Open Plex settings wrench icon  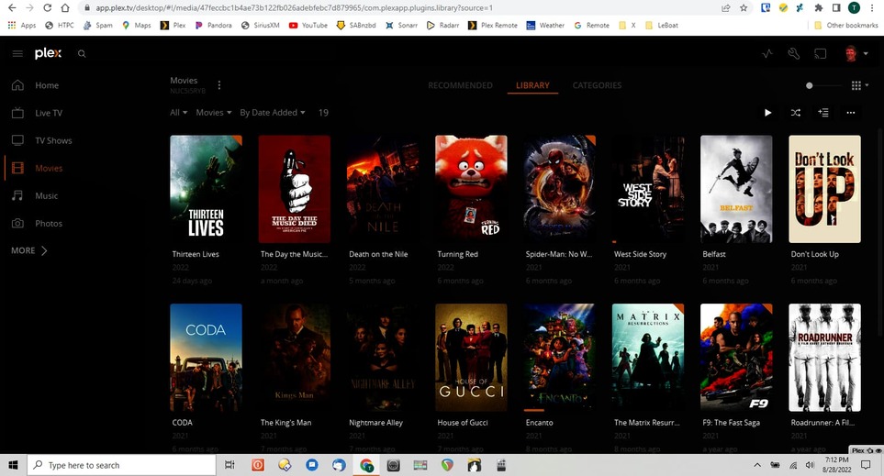click(x=794, y=53)
